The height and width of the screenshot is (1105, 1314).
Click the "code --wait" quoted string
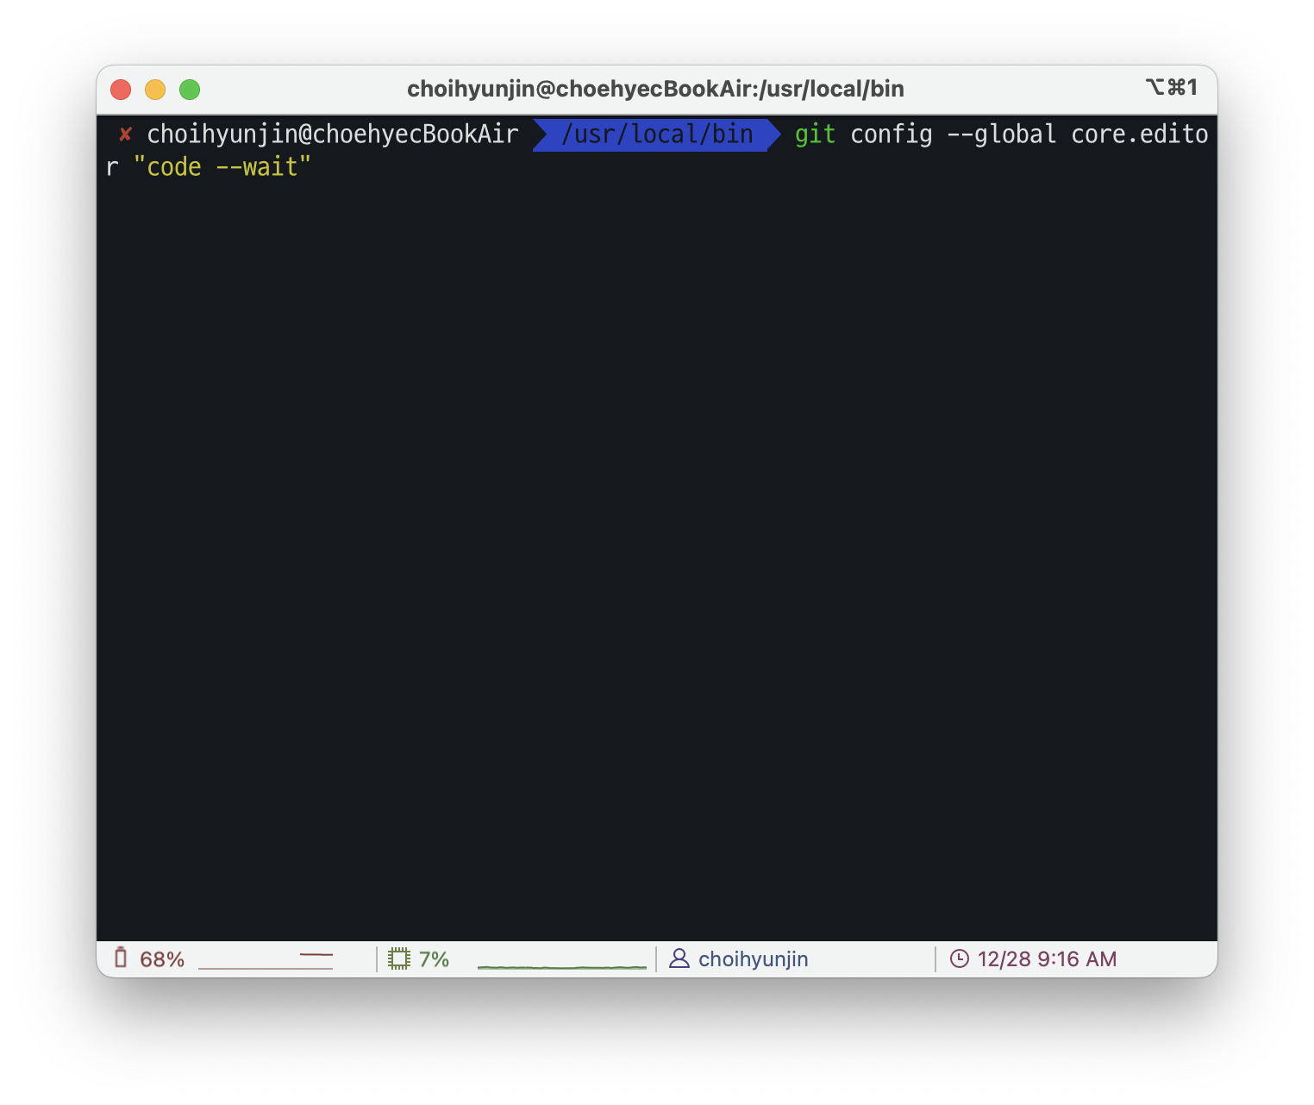tap(222, 167)
